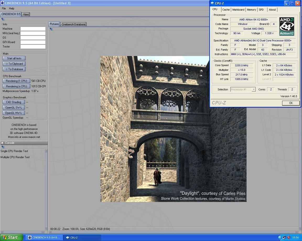Viewport: 302px width, 241px height.
Task: Click the AMD Athlon 64 X2 logo
Action: click(287, 26)
